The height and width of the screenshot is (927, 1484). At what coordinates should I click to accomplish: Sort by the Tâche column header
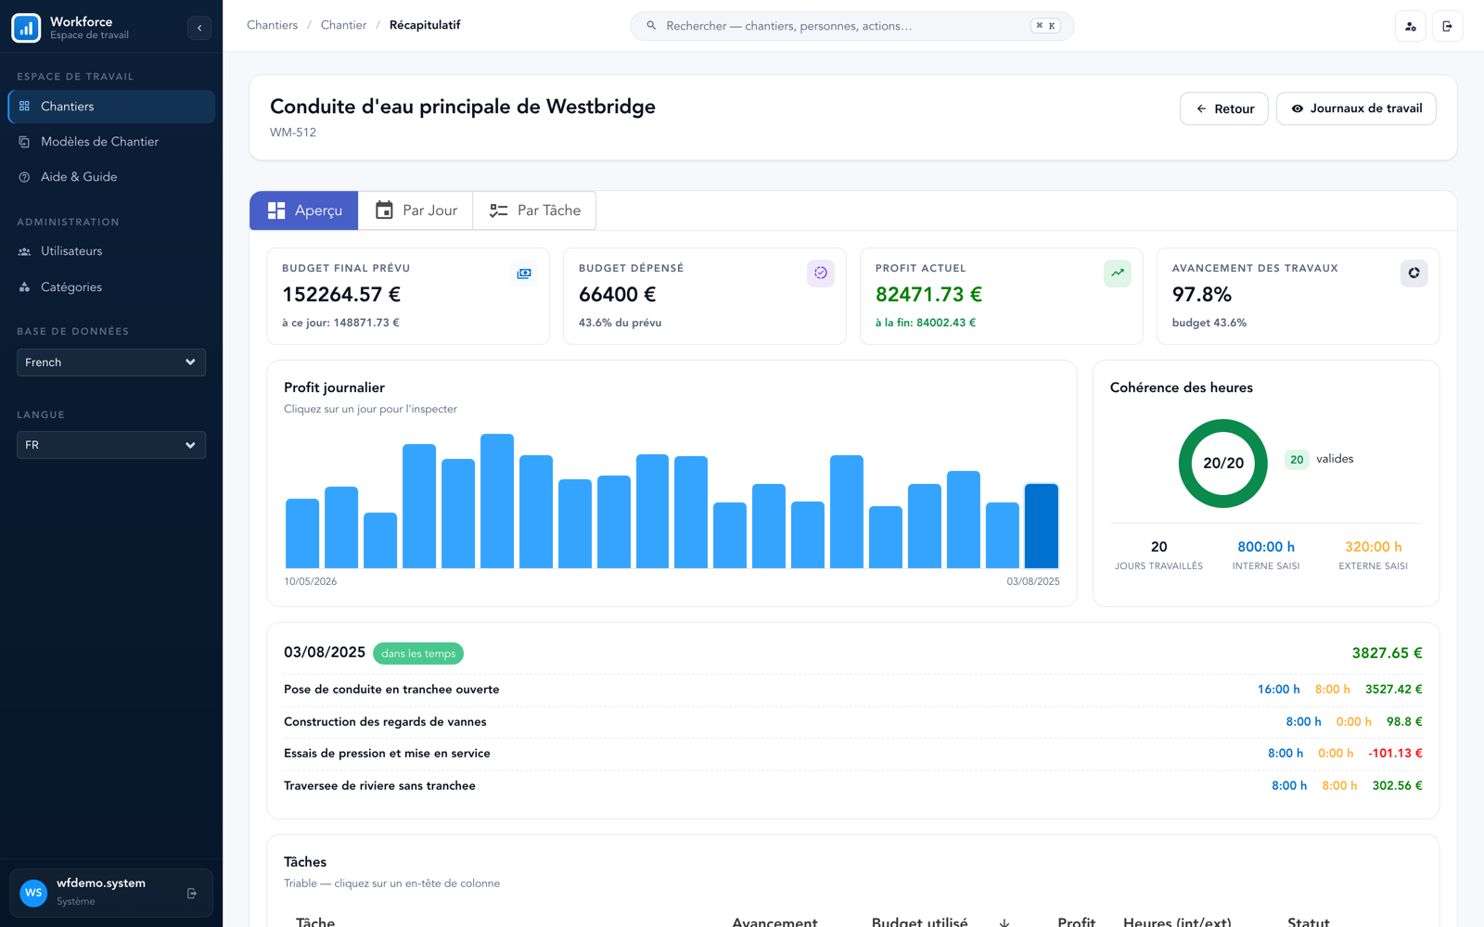(x=315, y=922)
